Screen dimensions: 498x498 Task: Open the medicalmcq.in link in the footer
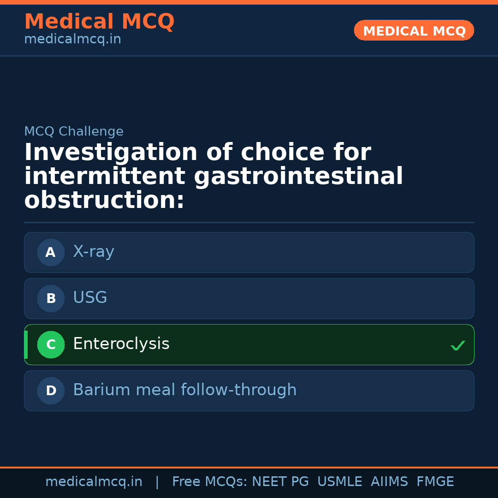pyautogui.click(x=94, y=482)
